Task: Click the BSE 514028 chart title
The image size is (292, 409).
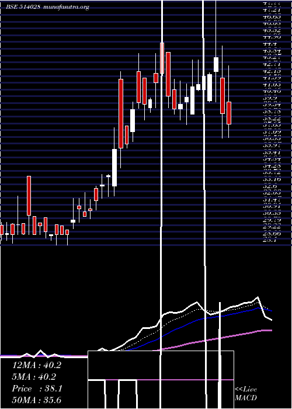Action: click(x=23, y=7)
